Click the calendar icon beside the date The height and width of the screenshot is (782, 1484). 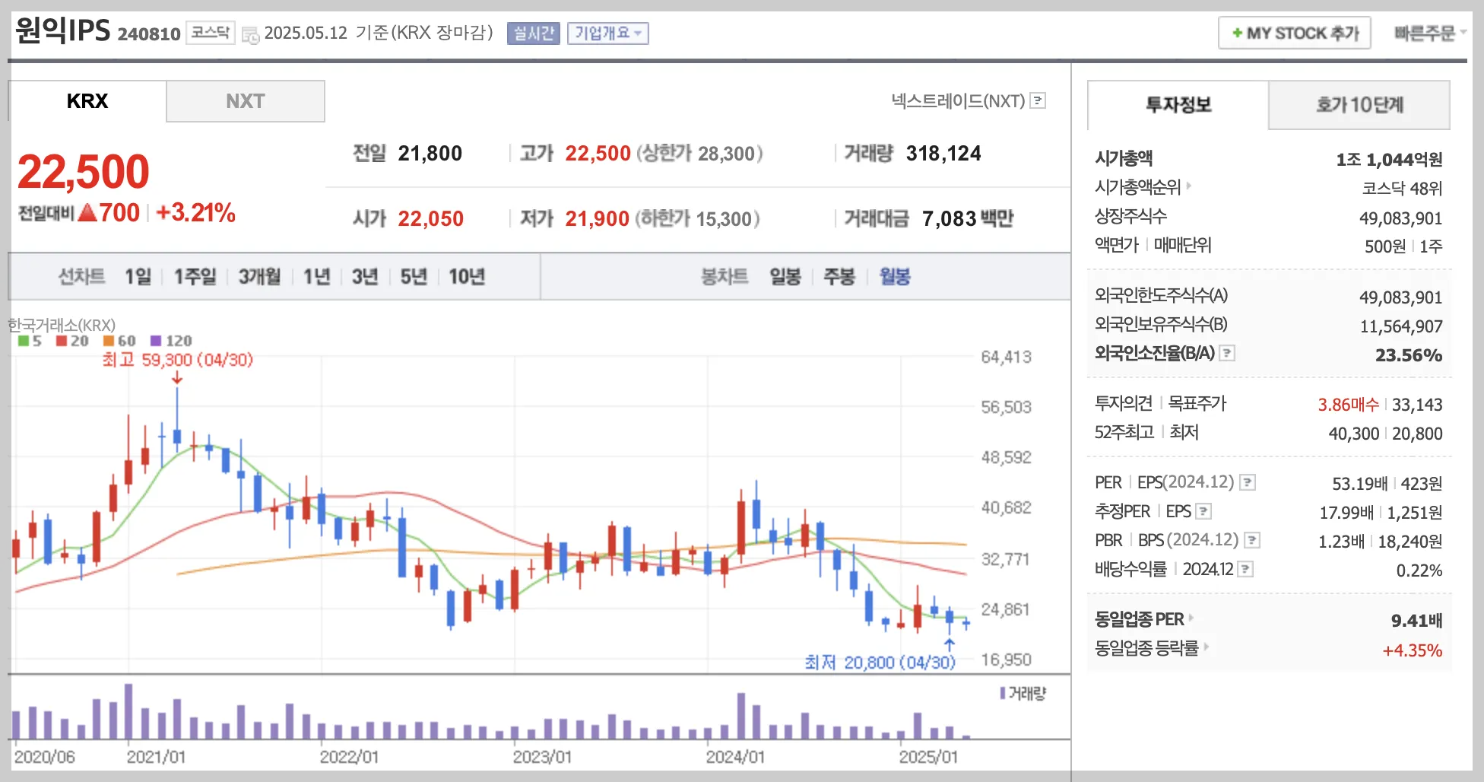tap(250, 35)
